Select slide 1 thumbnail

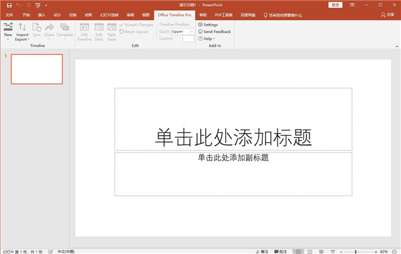pos(37,69)
